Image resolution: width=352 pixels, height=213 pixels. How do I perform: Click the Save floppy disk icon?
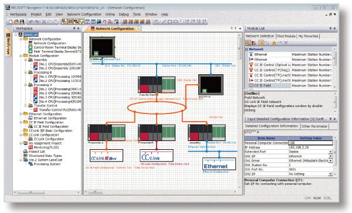pos(22,22)
